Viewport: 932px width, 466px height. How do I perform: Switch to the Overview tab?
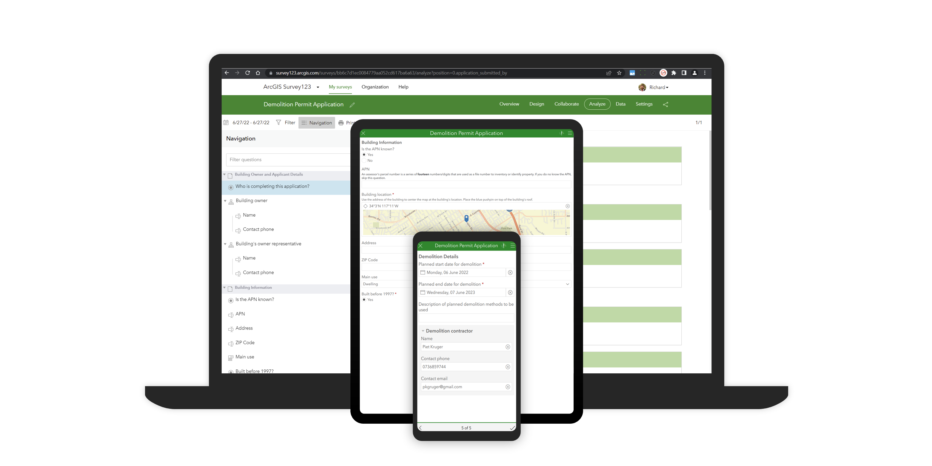509,104
